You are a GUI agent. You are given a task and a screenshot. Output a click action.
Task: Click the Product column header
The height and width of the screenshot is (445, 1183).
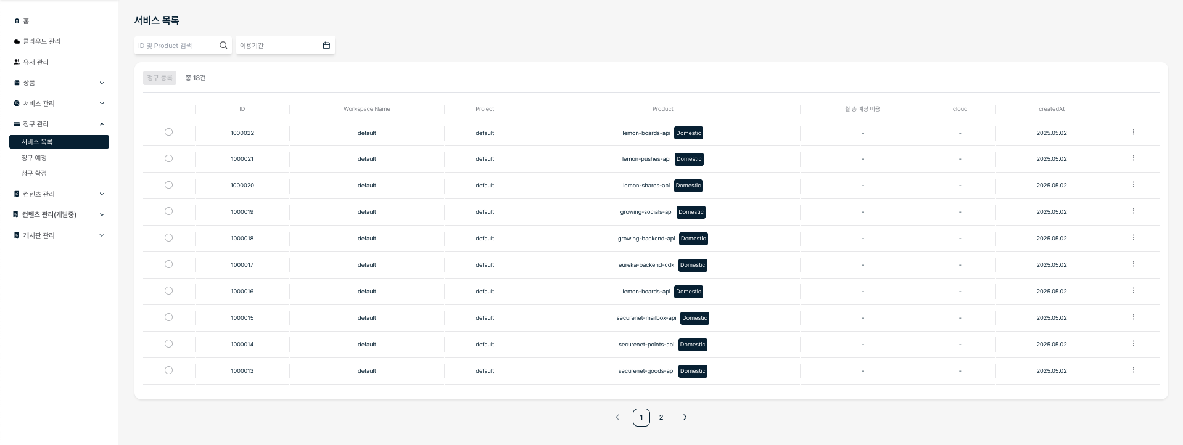(663, 109)
